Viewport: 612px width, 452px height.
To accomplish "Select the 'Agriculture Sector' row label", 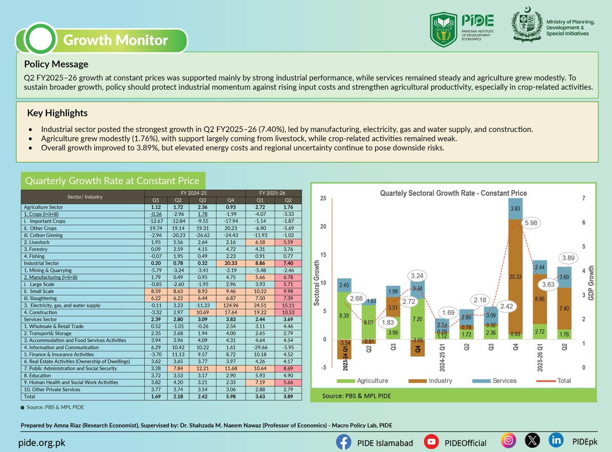I will pyautogui.click(x=43, y=208).
